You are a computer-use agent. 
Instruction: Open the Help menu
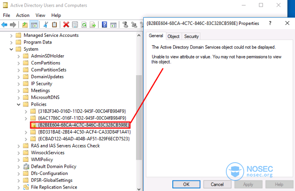click(x=56, y=15)
